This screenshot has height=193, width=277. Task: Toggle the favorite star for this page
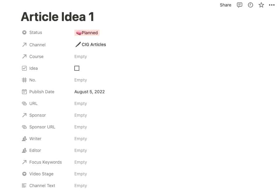point(261,5)
